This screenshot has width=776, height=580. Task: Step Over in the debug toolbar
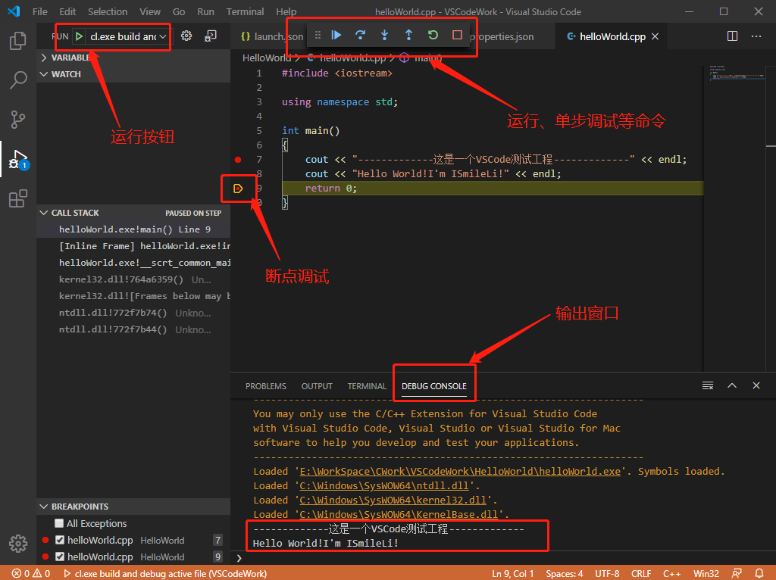360,35
